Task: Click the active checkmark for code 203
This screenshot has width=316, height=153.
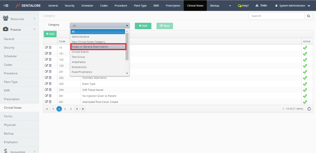Action: (x=305, y=84)
